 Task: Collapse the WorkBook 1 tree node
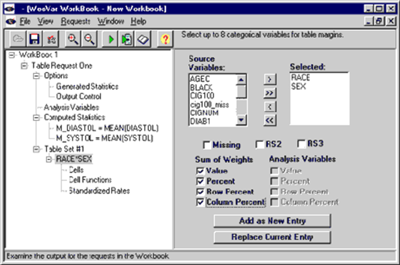[12, 55]
